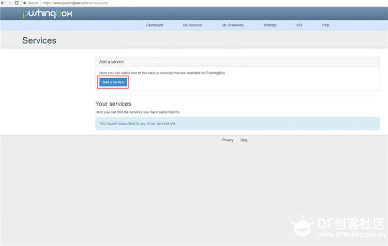The height and width of the screenshot is (246, 388).
Task: Open My Scenarios page
Action: [233, 25]
